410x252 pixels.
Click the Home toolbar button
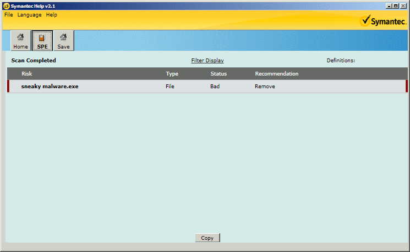21,41
